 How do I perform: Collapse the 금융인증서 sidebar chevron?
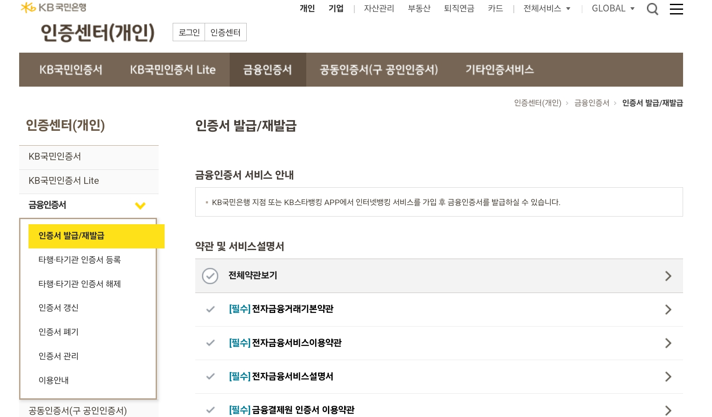coord(140,206)
